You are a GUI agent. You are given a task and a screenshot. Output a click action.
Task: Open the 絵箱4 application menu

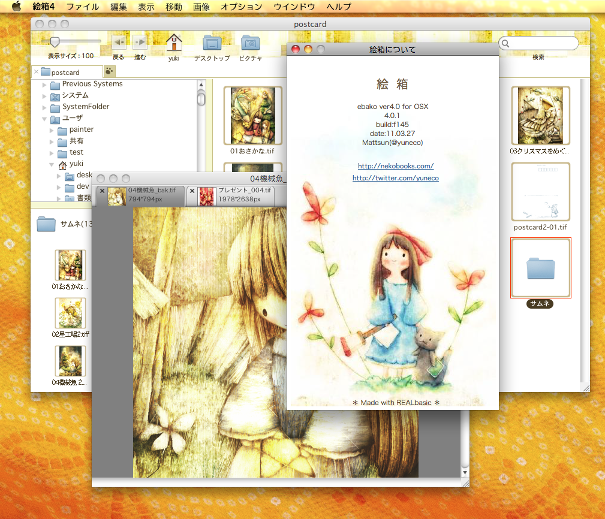(x=44, y=7)
